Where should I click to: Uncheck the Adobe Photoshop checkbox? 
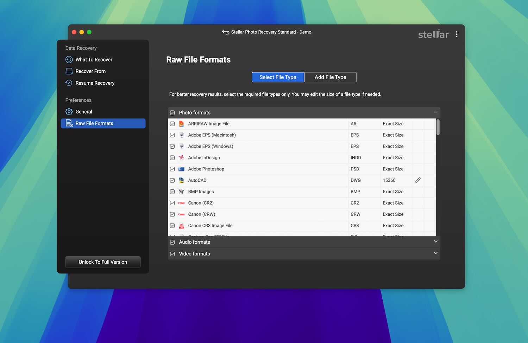pyautogui.click(x=172, y=169)
